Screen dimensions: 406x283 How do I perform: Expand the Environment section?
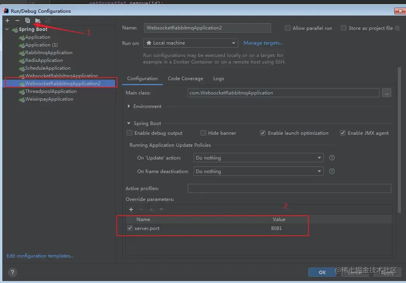point(129,106)
